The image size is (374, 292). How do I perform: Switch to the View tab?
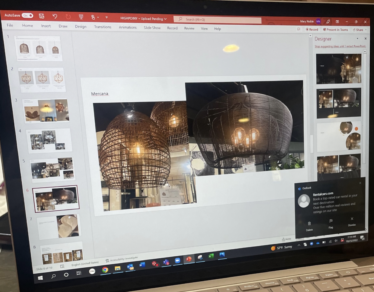(204, 28)
